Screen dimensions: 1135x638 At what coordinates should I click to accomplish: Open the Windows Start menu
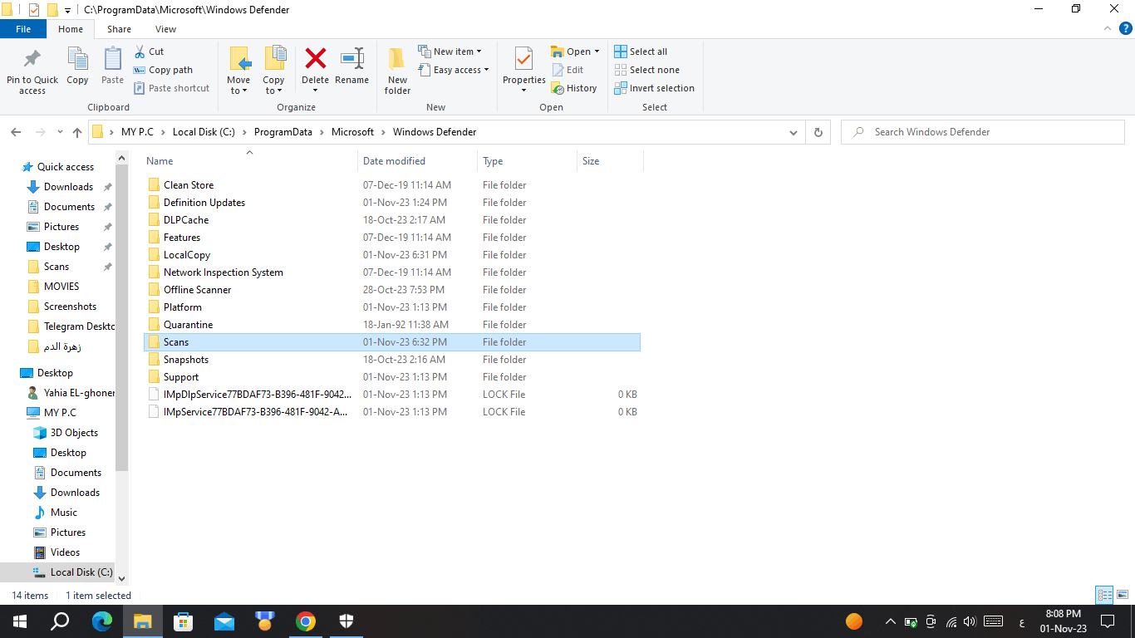pyautogui.click(x=20, y=621)
